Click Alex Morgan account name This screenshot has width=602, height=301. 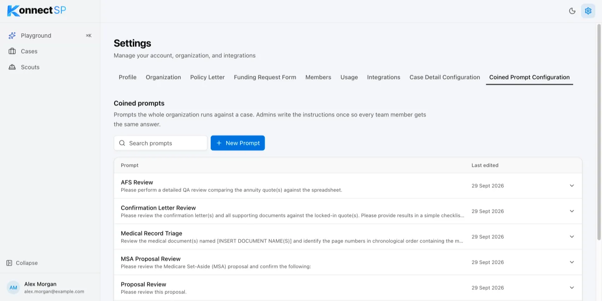pyautogui.click(x=40, y=284)
